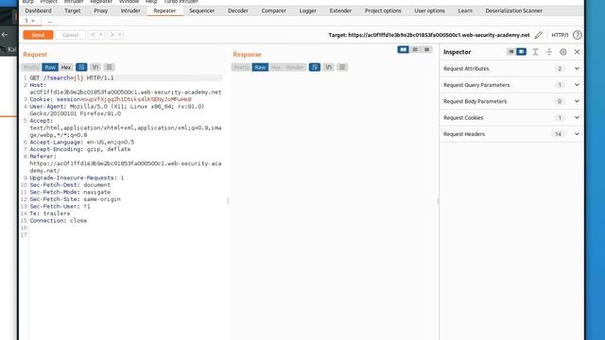
Task: Click the browser back arrow behind Burp
Action: pyautogui.click(x=5, y=35)
